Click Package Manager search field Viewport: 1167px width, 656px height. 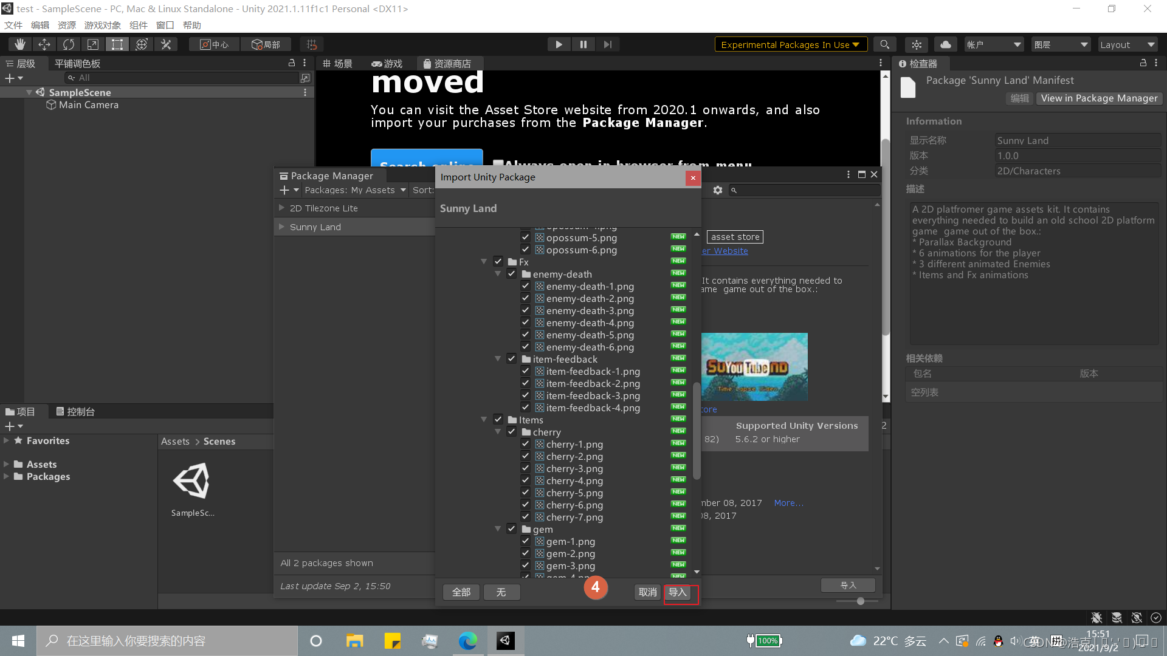805,190
